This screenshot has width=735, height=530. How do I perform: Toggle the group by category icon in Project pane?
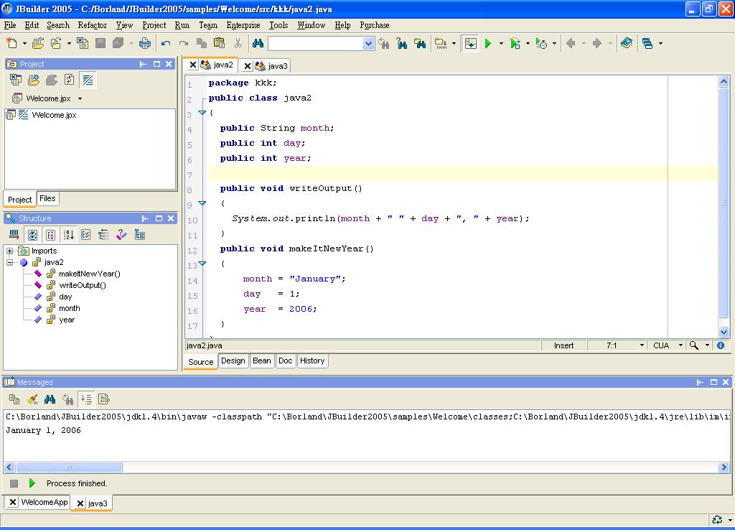pos(88,80)
